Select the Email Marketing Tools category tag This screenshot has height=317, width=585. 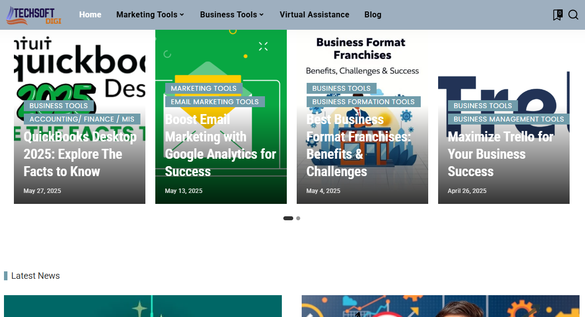215,102
